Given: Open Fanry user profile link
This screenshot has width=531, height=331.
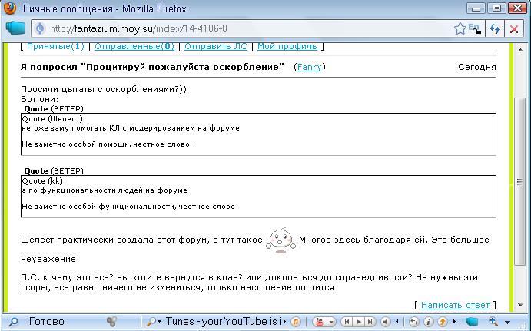Looking at the screenshot, I should pyautogui.click(x=309, y=67).
